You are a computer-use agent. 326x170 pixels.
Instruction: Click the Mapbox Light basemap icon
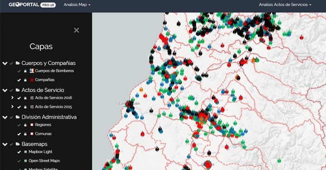[25, 152]
